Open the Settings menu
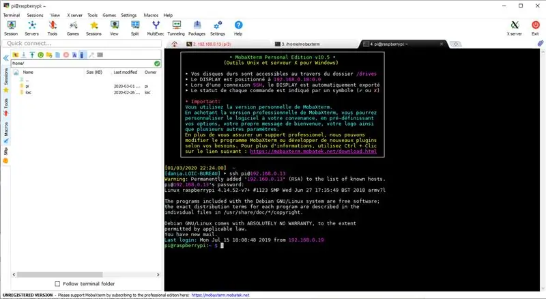The height and width of the screenshot is (299, 546). (129, 15)
